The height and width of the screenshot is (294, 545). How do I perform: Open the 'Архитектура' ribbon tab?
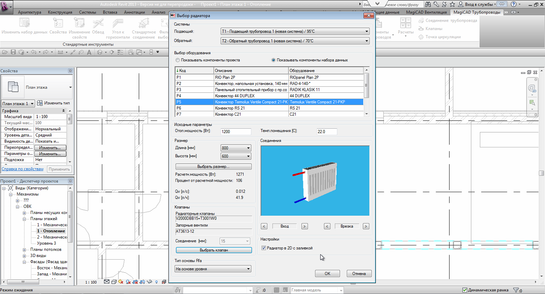coord(30,12)
